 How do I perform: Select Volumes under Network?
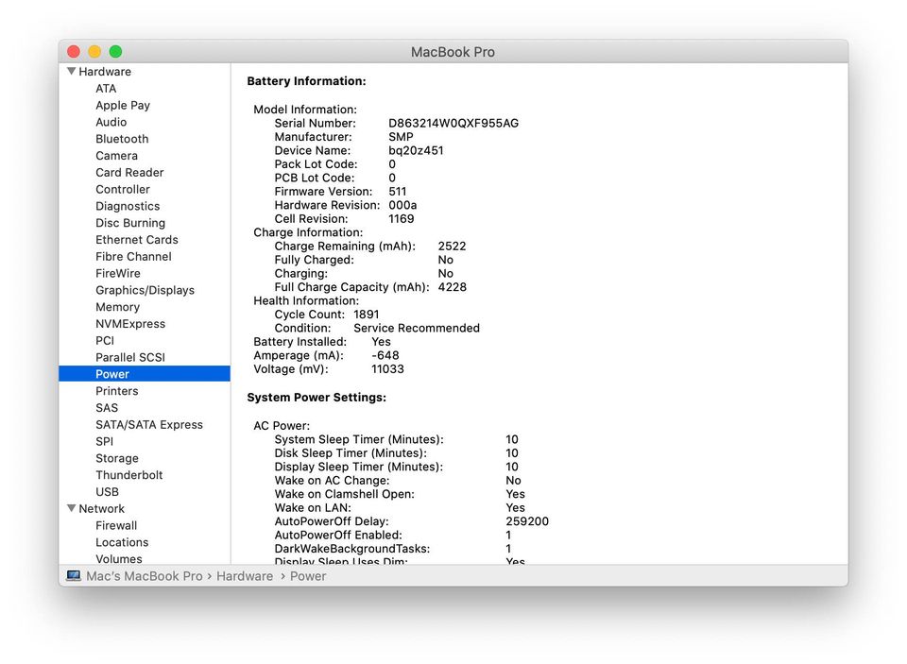[119, 558]
